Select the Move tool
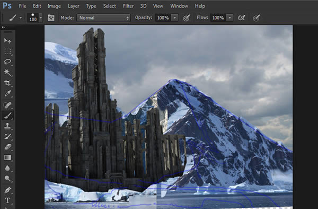Viewport: 318px width, 209px height. point(7,41)
